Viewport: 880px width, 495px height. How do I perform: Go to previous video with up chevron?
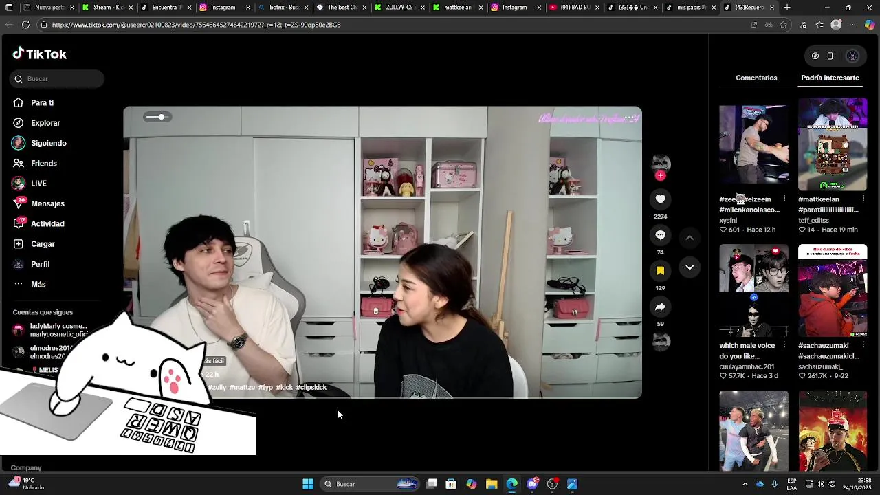coord(690,238)
